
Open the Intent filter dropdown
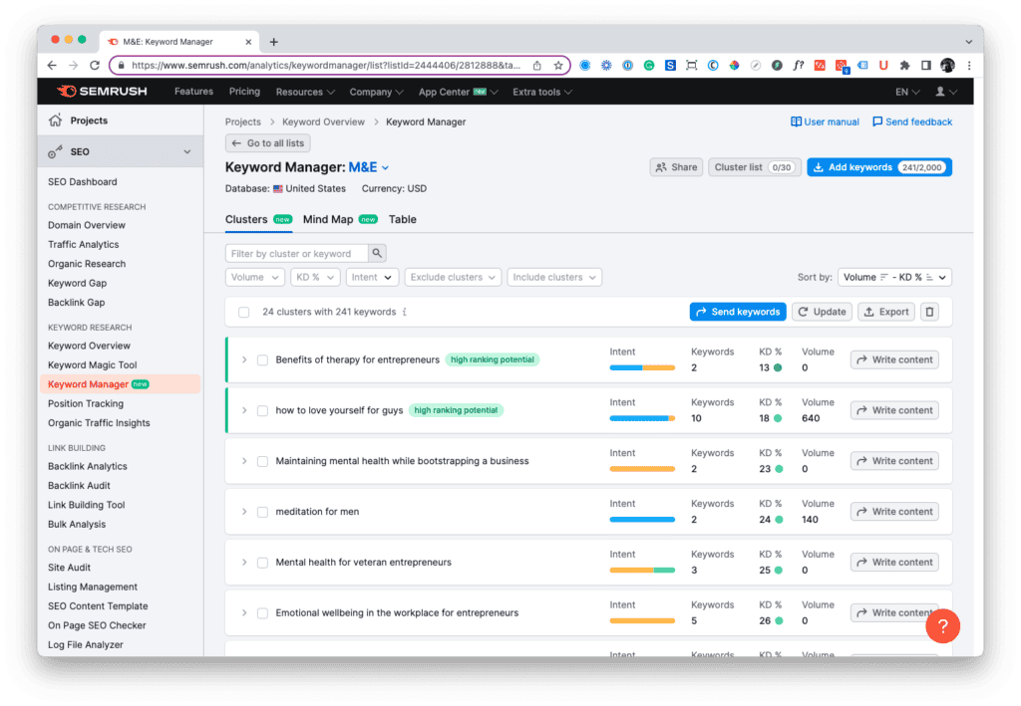(371, 277)
